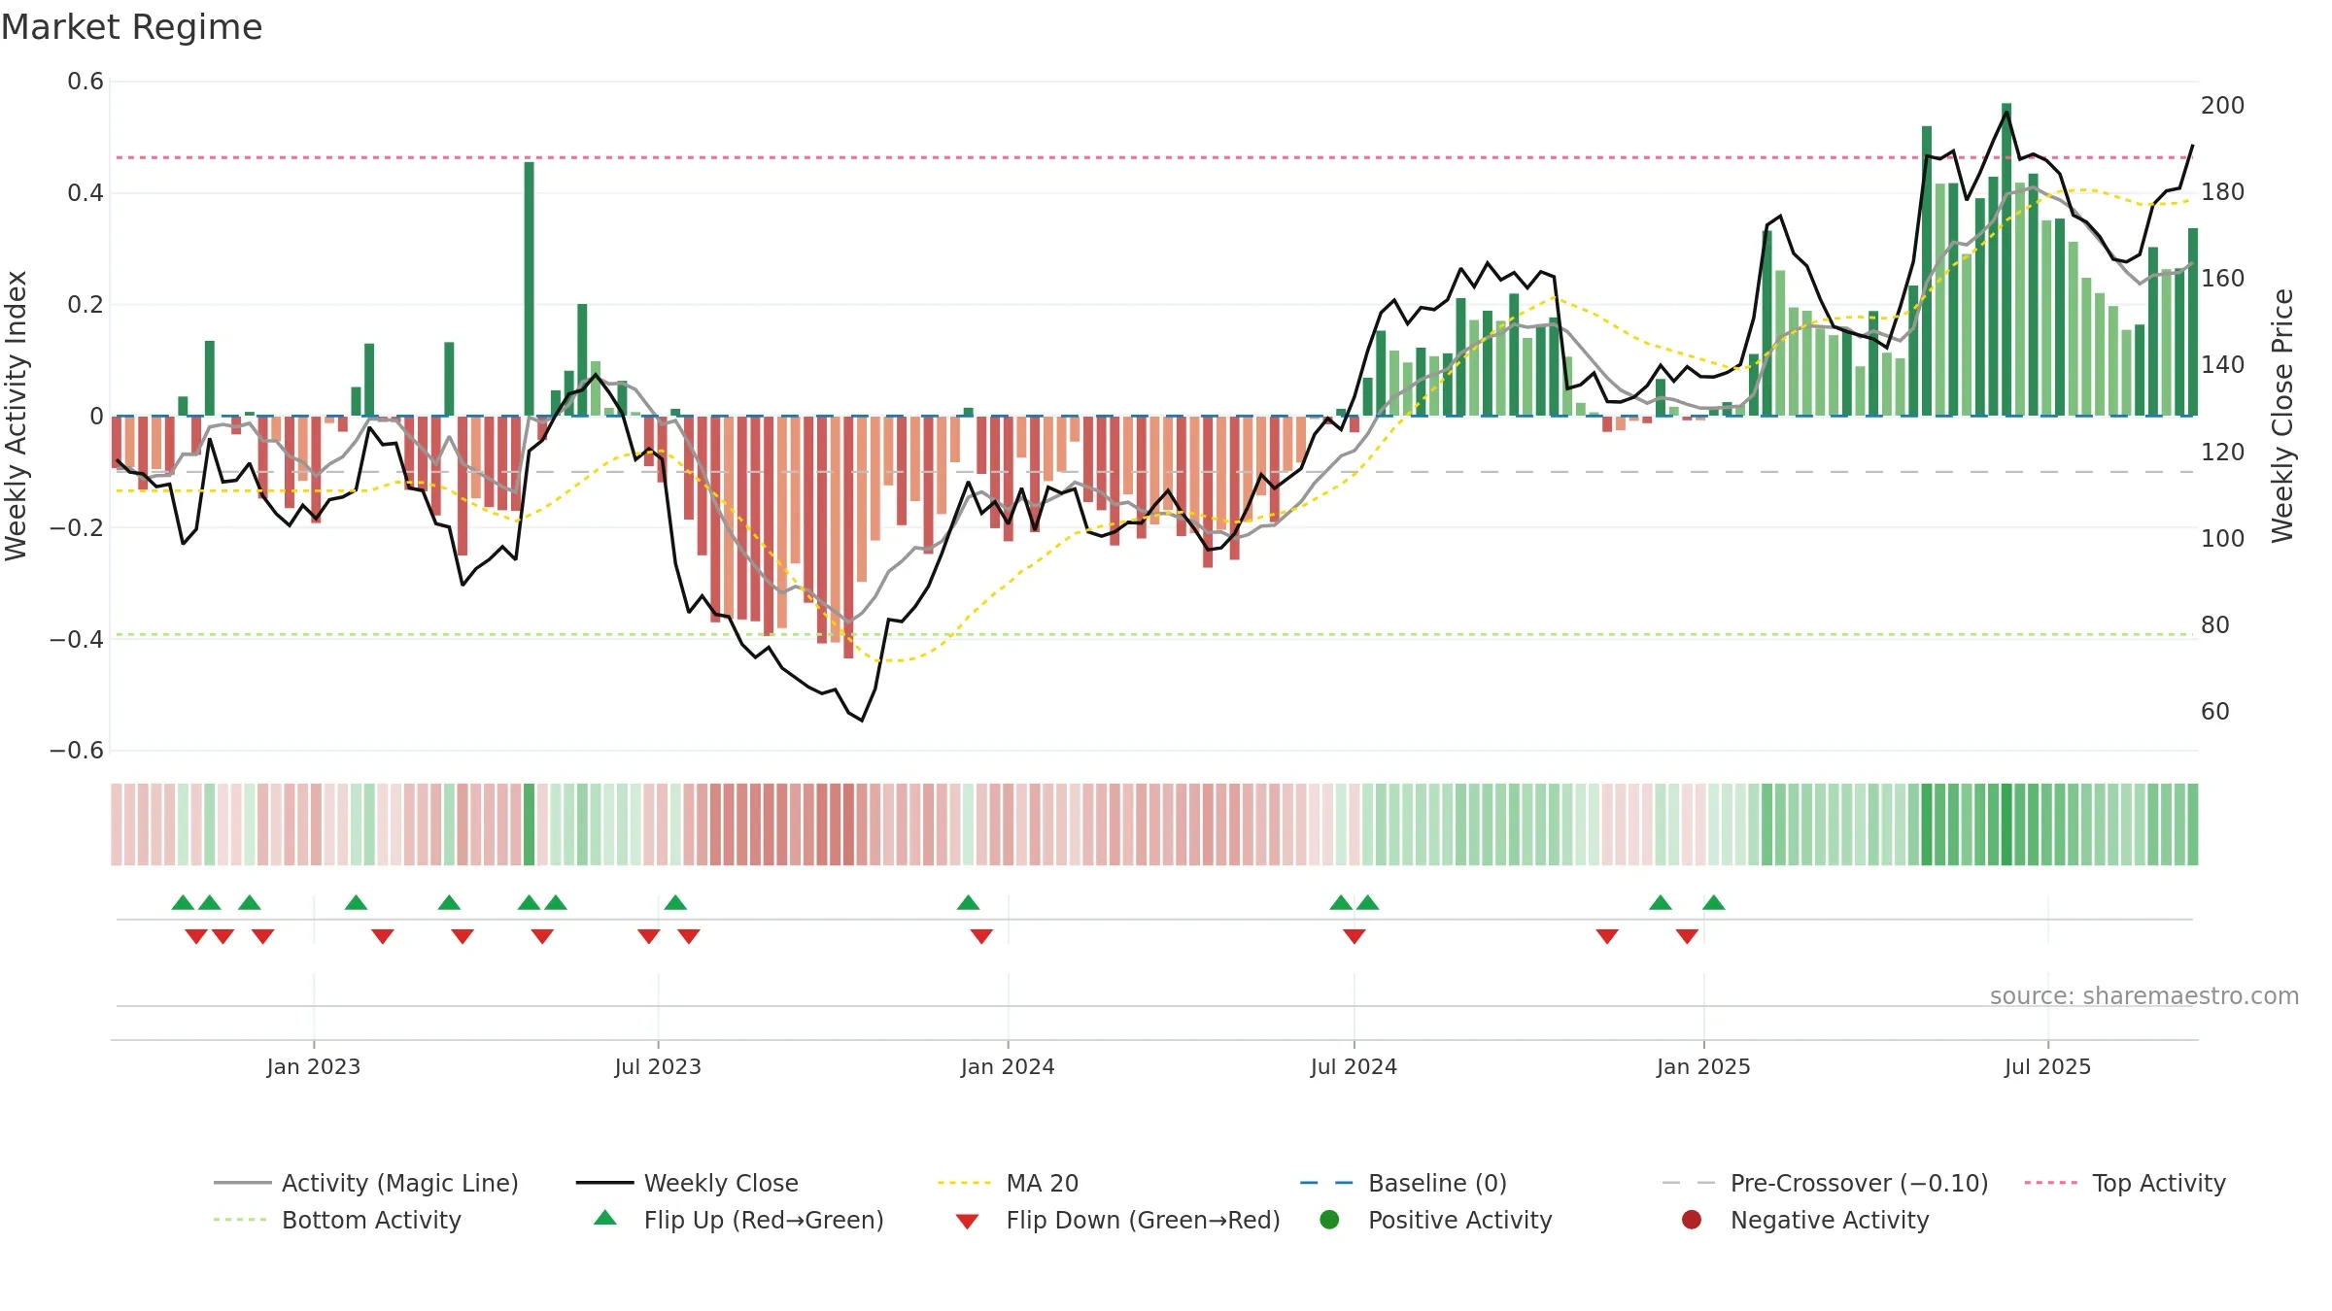This screenshot has height=1311, width=2332.
Task: Click the Negative Activity red dot legend
Action: (x=1692, y=1220)
